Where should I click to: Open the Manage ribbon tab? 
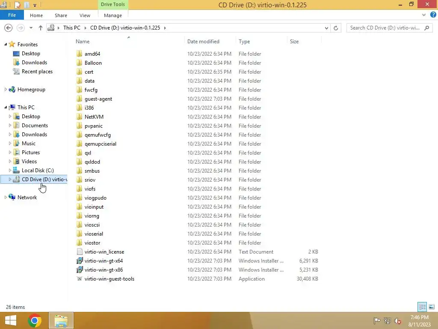pyautogui.click(x=113, y=15)
